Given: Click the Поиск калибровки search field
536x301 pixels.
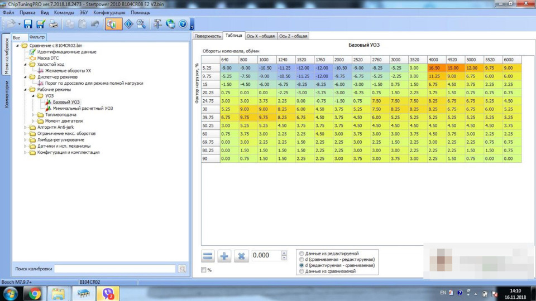Looking at the screenshot, I should (115, 269).
